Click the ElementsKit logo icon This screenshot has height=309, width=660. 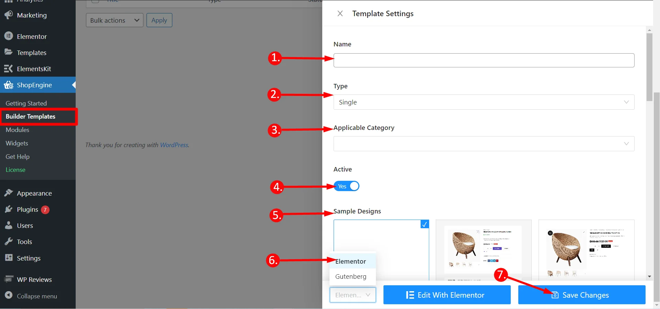9,69
